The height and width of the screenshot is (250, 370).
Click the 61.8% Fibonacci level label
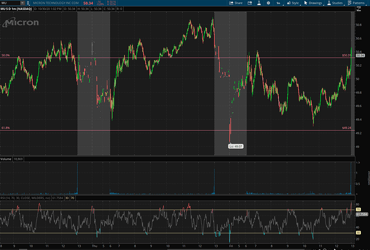[x=6, y=128]
